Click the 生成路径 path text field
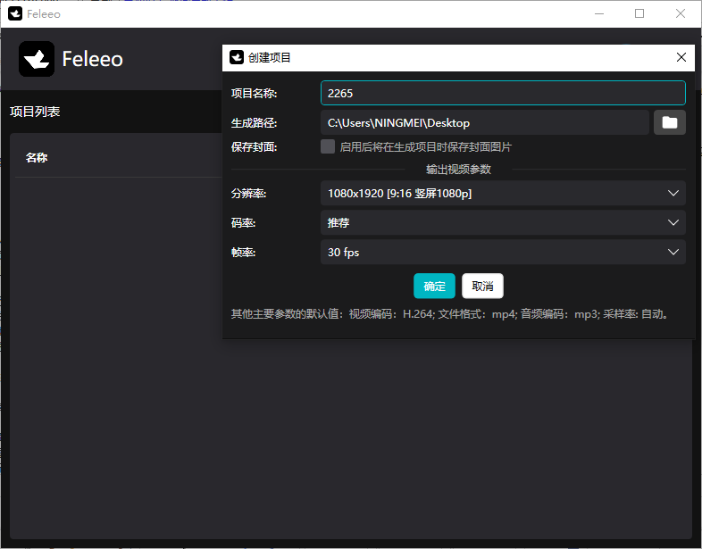 (484, 122)
